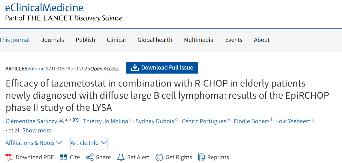Image resolution: width=342 pixels, height=163 pixels.
Task: Open the Multimedia menu
Action: point(199,40)
